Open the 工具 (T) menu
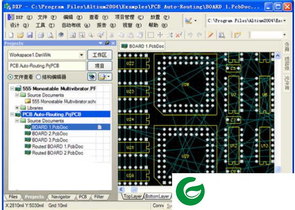 (x=45, y=25)
